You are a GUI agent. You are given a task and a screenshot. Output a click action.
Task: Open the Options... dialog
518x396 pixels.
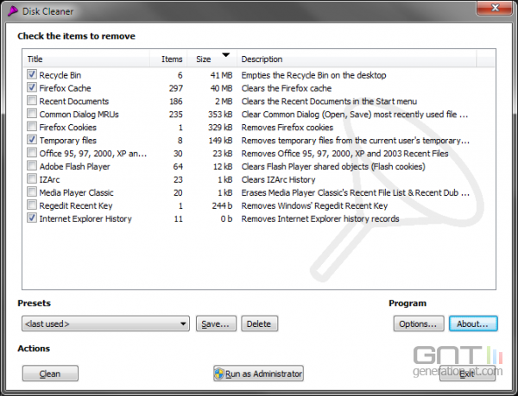(418, 324)
